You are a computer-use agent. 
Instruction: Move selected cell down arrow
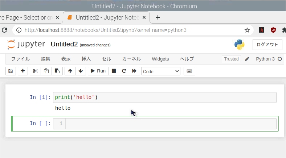click(x=81, y=71)
